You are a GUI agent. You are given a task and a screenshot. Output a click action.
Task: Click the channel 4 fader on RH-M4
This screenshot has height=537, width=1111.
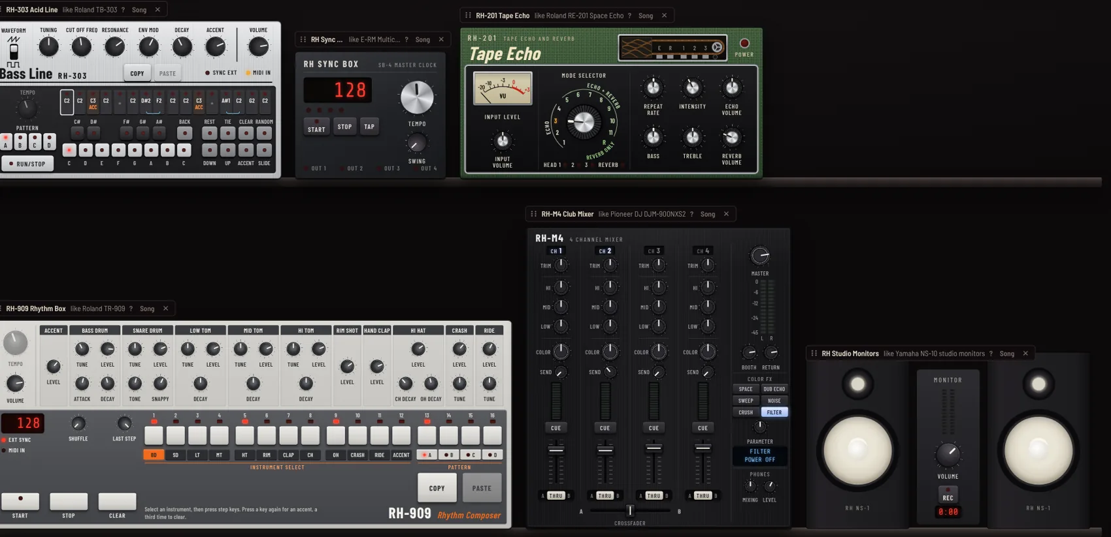[x=703, y=448]
